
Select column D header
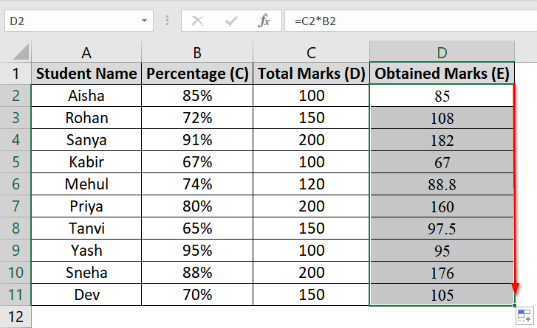[442, 52]
